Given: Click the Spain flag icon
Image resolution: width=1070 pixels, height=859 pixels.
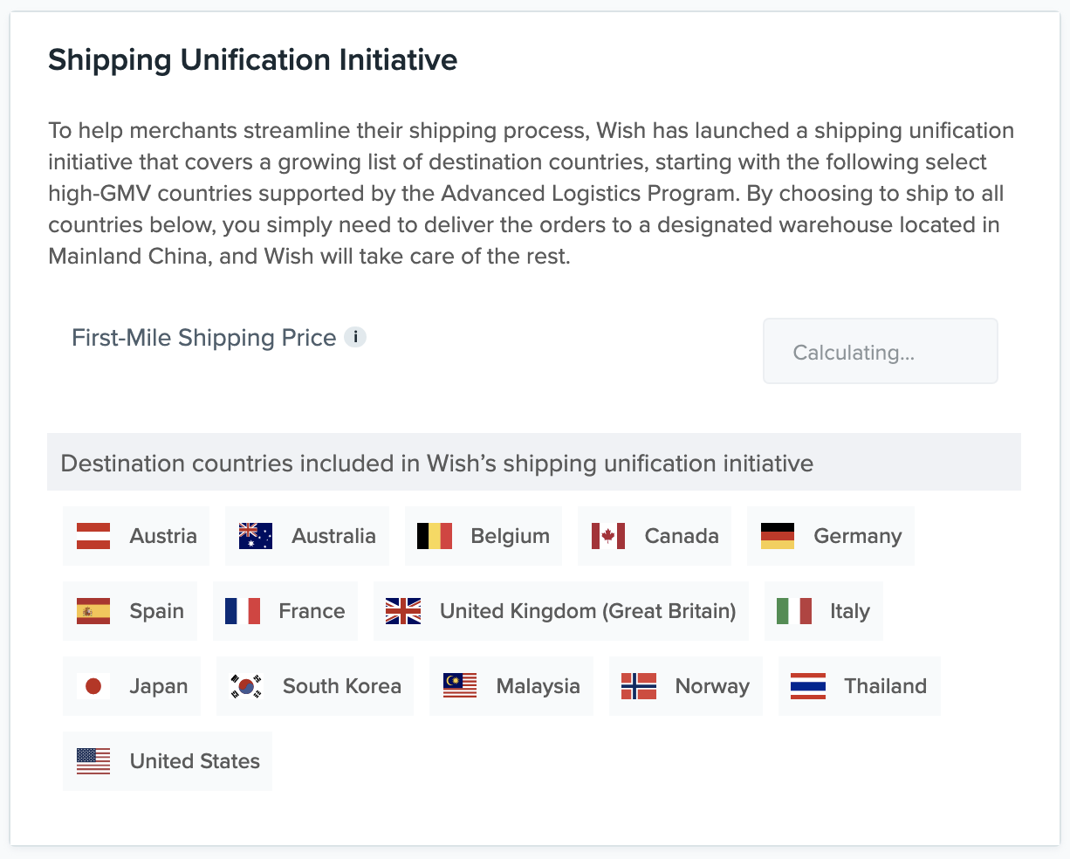Looking at the screenshot, I should (93, 611).
